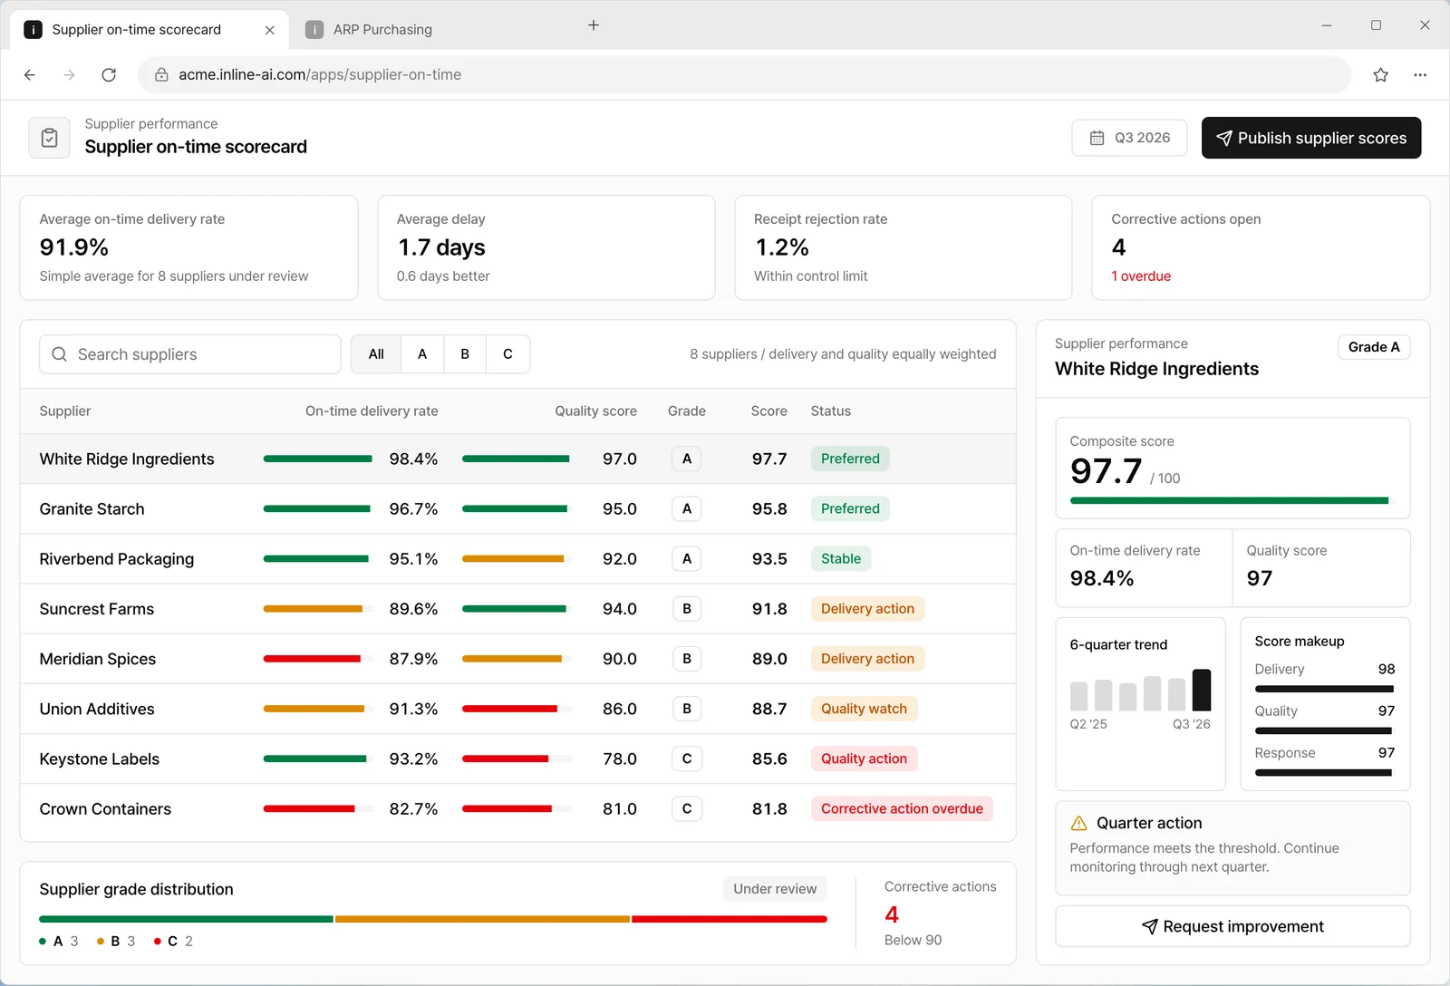Screen dimensions: 1450x986
Task: Click the red C segment of grade distribution
Action: coord(730,919)
